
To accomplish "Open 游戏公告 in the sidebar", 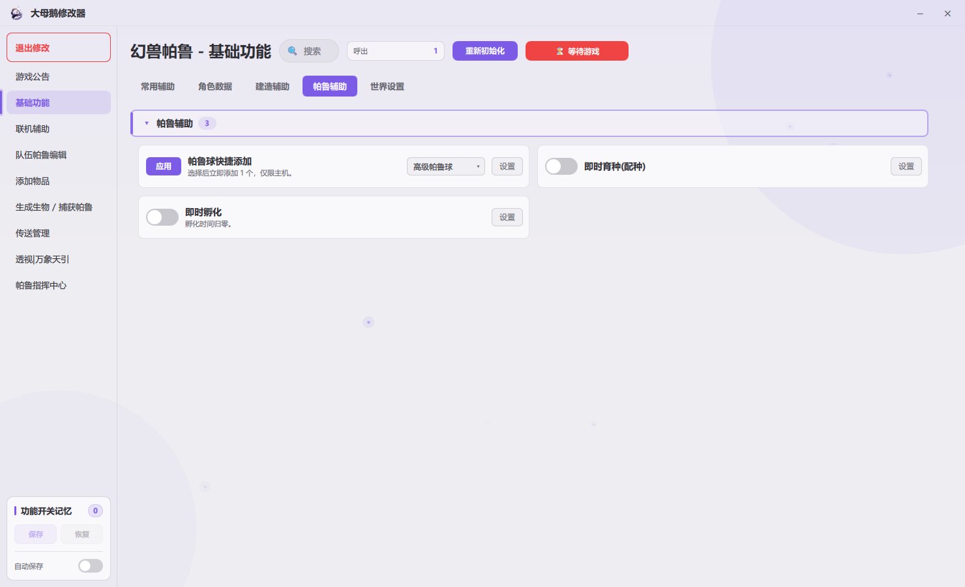I will (59, 76).
